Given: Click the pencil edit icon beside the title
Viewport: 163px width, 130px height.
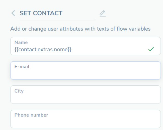Looking at the screenshot, I should tap(102, 13).
